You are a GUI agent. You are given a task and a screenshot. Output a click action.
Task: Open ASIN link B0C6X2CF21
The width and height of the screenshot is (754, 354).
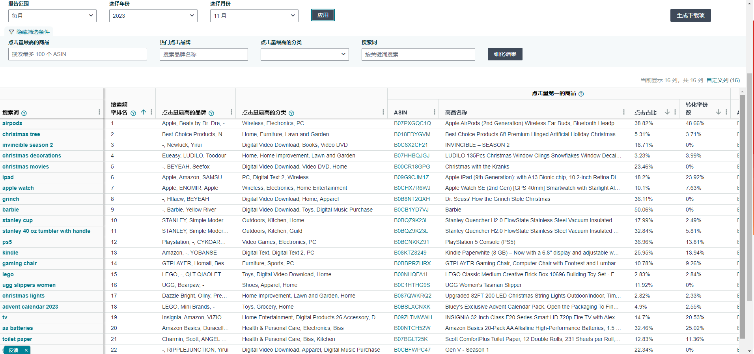click(x=411, y=145)
